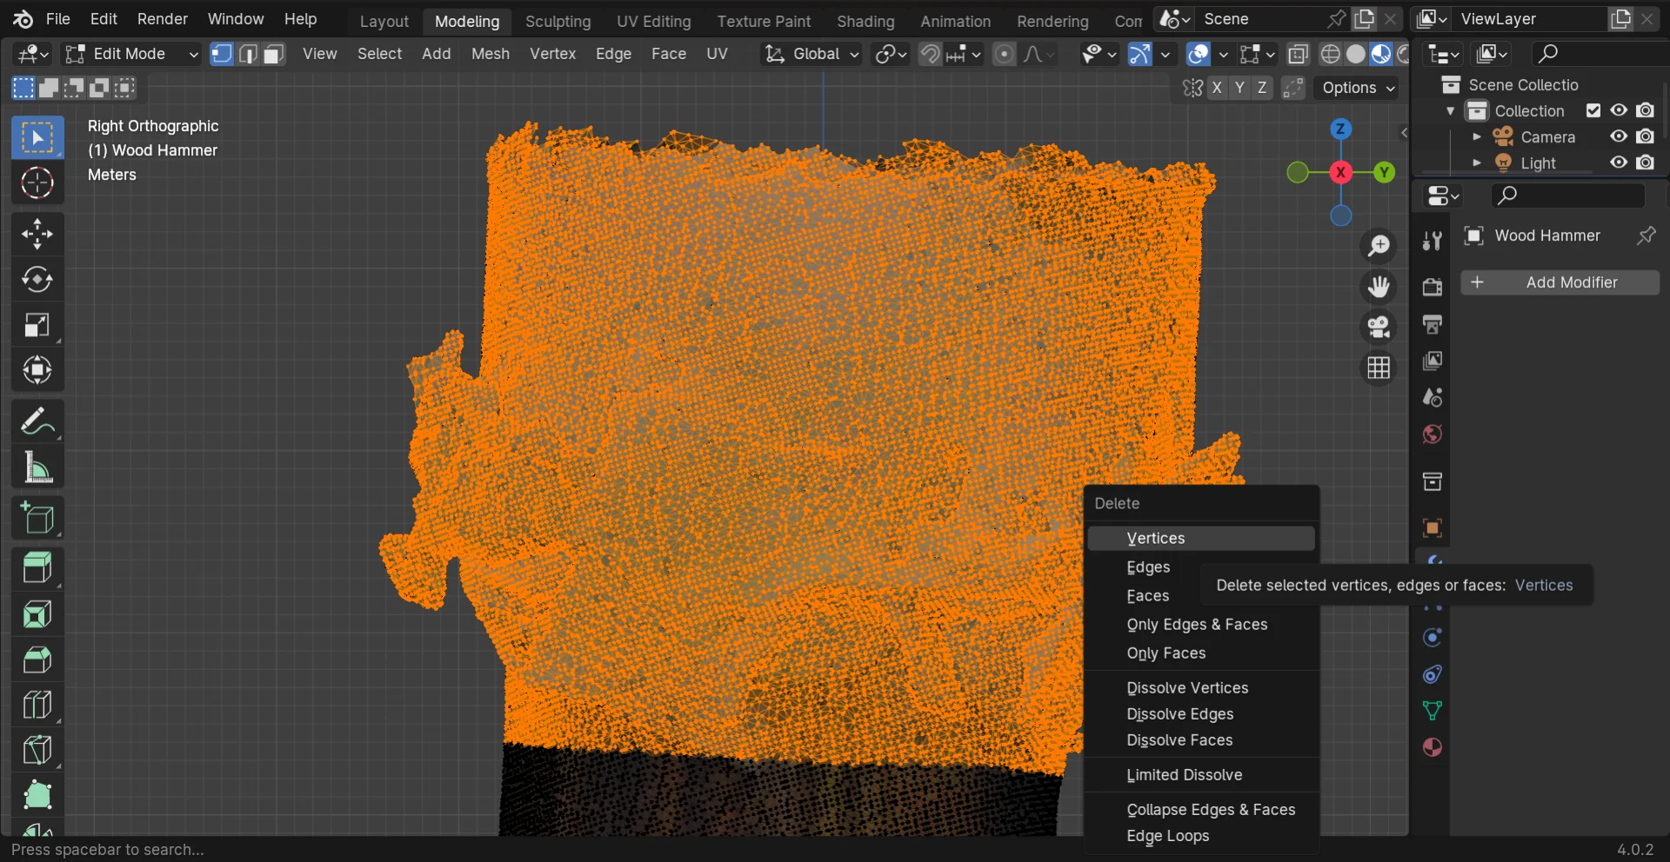Screen dimensions: 1670x862
Task: Pick the Annotate pencil tool
Action: 37,422
